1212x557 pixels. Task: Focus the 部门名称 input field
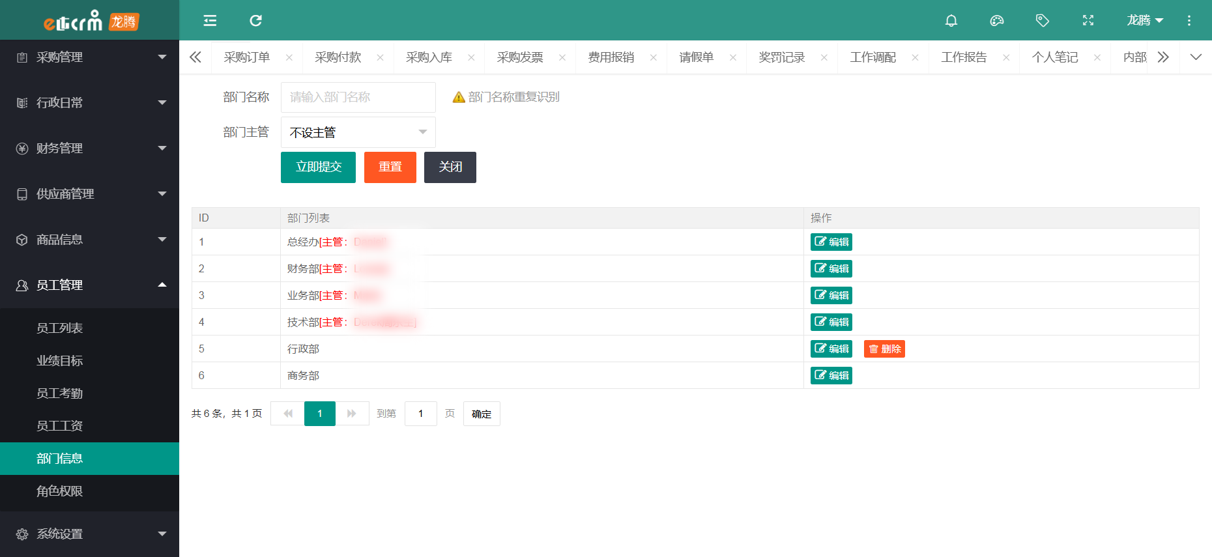pyautogui.click(x=358, y=98)
